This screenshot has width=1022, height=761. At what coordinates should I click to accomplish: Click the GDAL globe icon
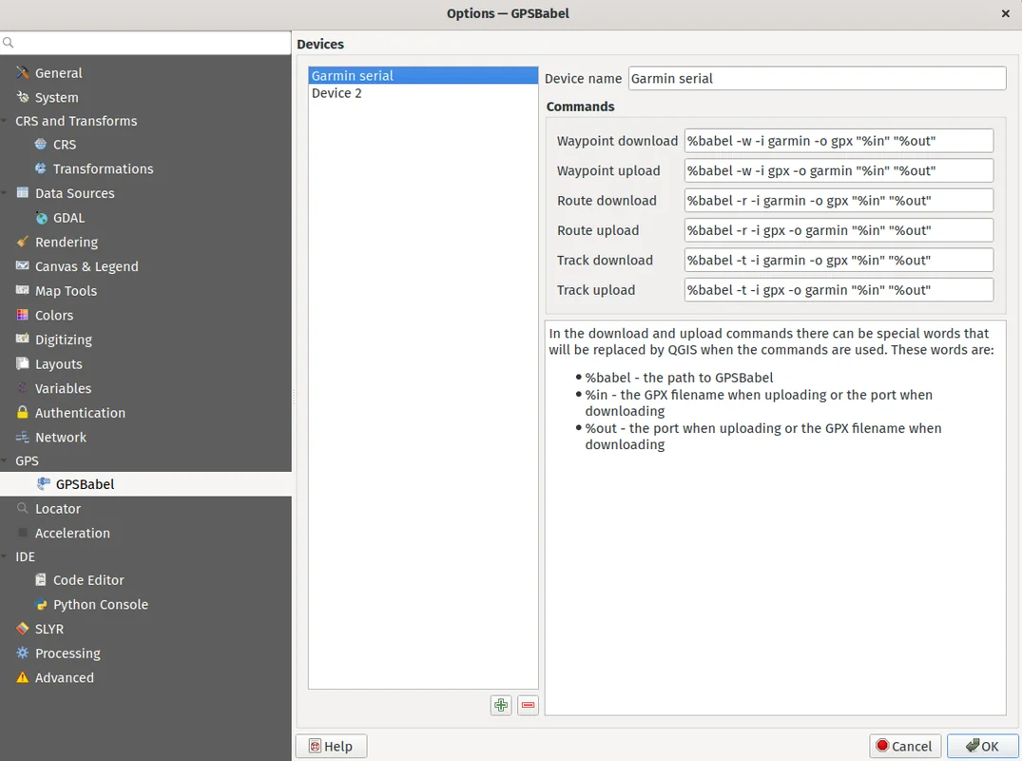point(41,218)
